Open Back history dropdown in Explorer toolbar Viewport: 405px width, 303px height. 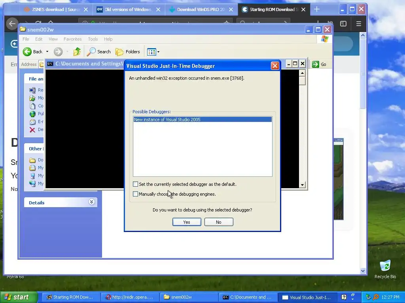pyautogui.click(x=47, y=52)
